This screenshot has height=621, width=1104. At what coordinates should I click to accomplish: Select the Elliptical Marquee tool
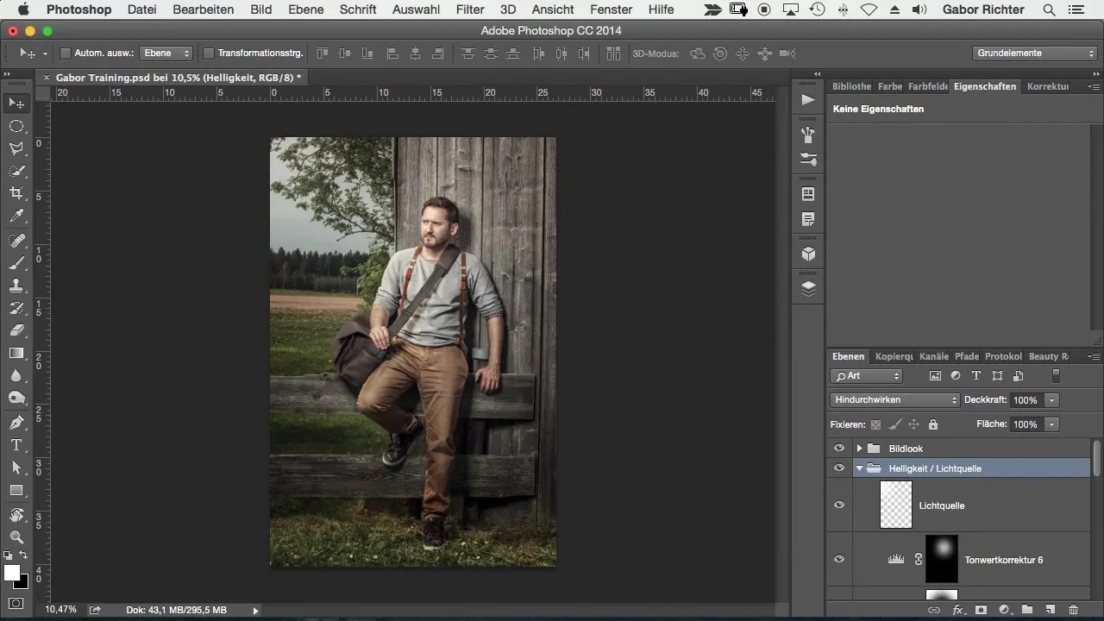(16, 126)
